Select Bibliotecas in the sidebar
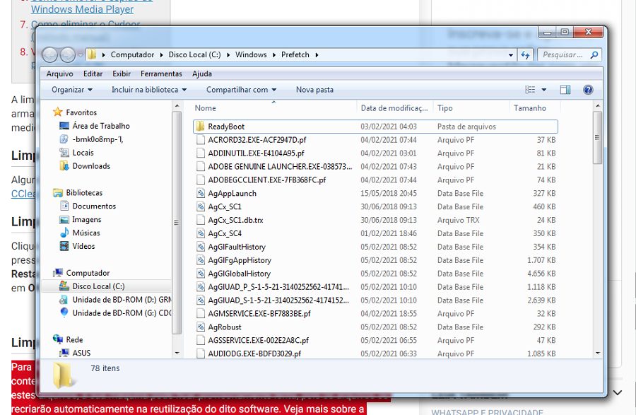 coord(84,193)
